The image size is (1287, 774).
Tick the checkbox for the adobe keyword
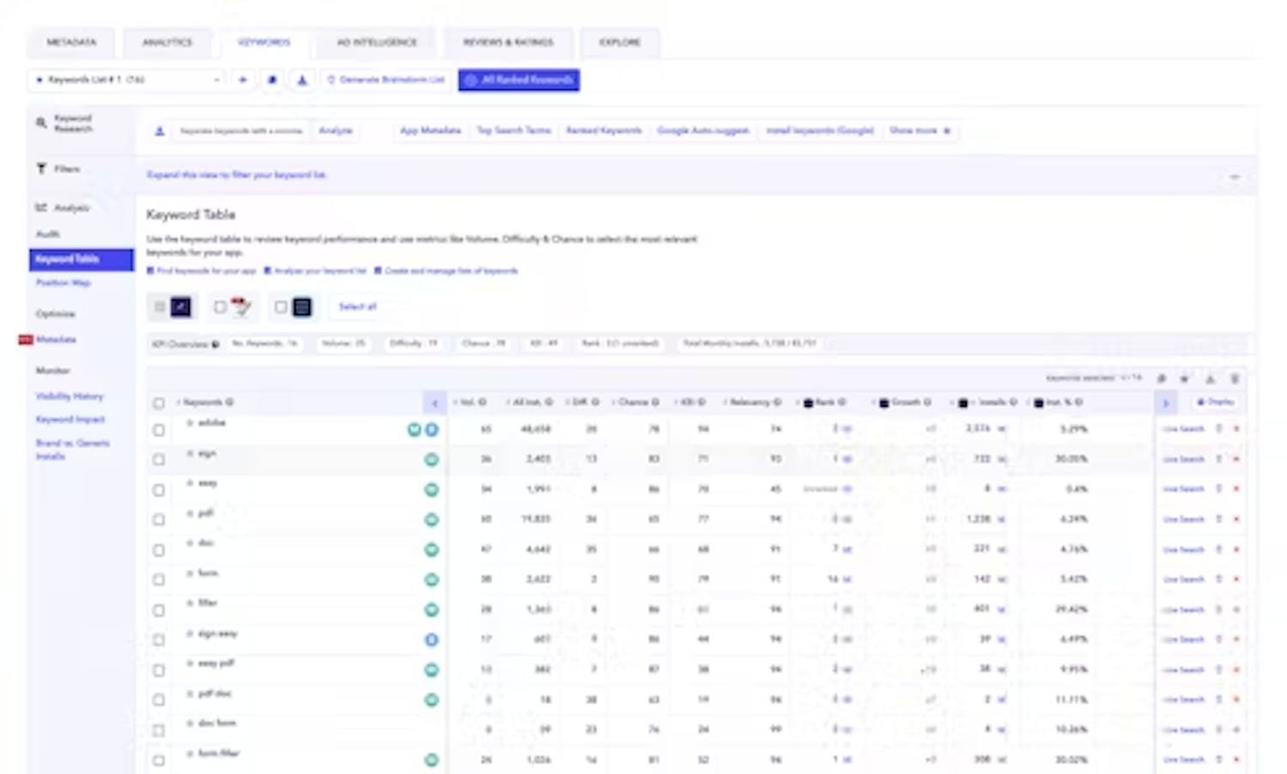[159, 429]
